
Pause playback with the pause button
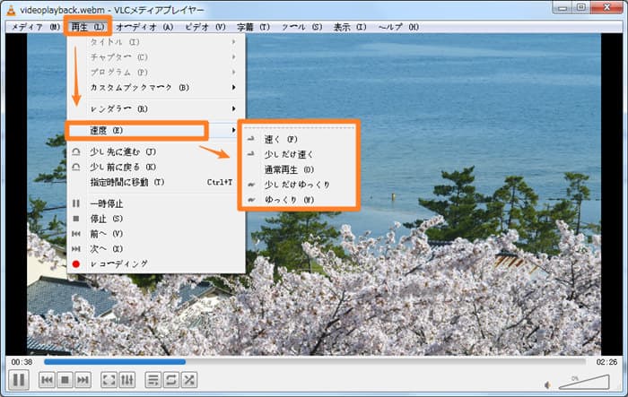point(19,379)
